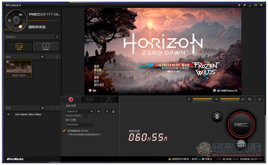Click the CPU 42.43% status readout

tap(224, 159)
